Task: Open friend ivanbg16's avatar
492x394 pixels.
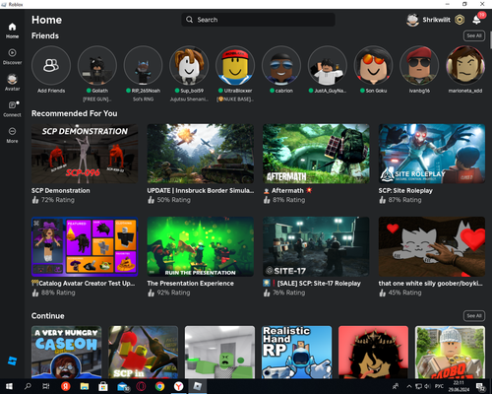Action: 419,65
